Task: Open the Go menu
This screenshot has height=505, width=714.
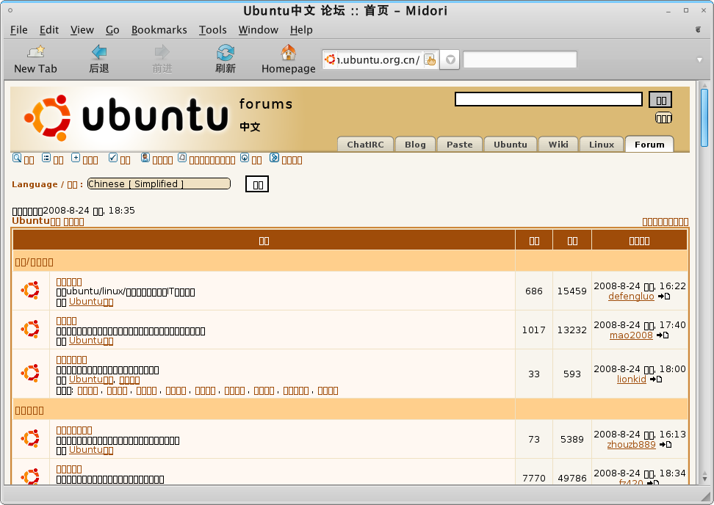Action: pyautogui.click(x=112, y=30)
